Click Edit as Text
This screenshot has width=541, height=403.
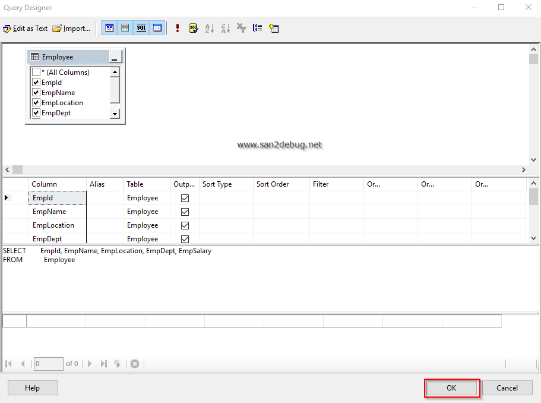(26, 28)
